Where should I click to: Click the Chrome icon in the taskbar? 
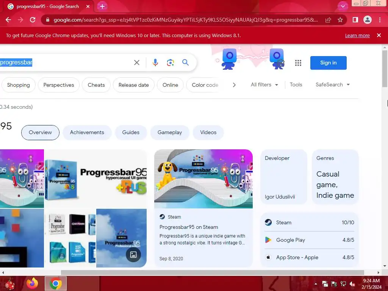(56, 283)
